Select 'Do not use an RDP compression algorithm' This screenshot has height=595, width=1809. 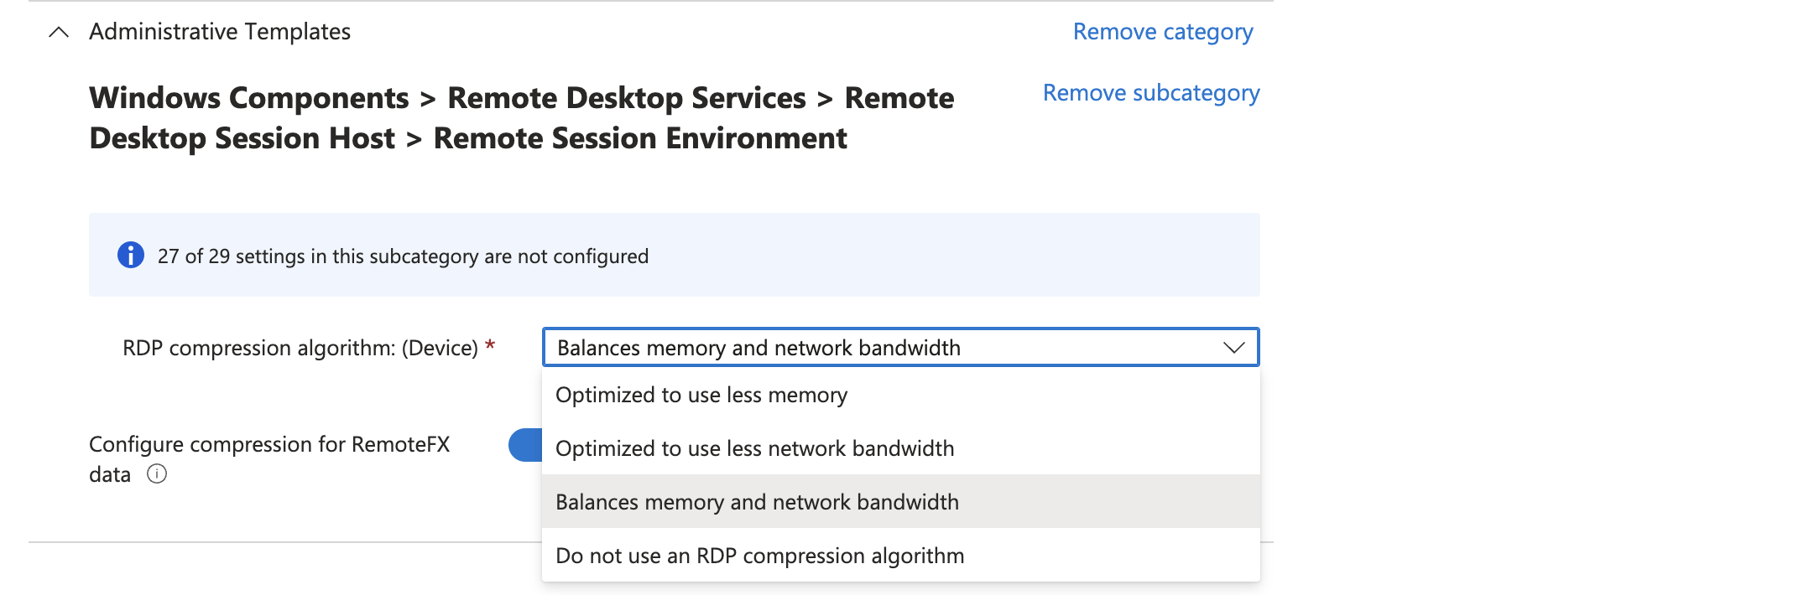pos(759,556)
